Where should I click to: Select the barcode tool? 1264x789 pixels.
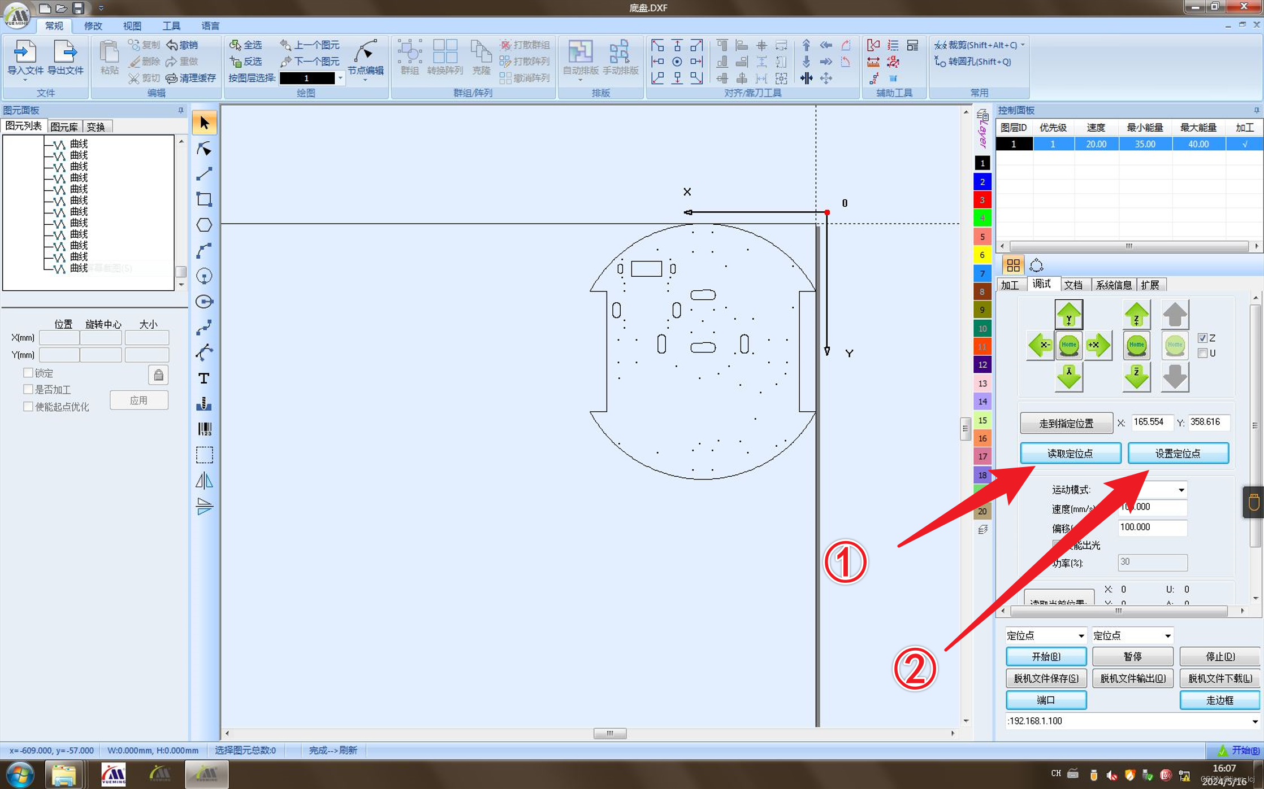click(204, 429)
